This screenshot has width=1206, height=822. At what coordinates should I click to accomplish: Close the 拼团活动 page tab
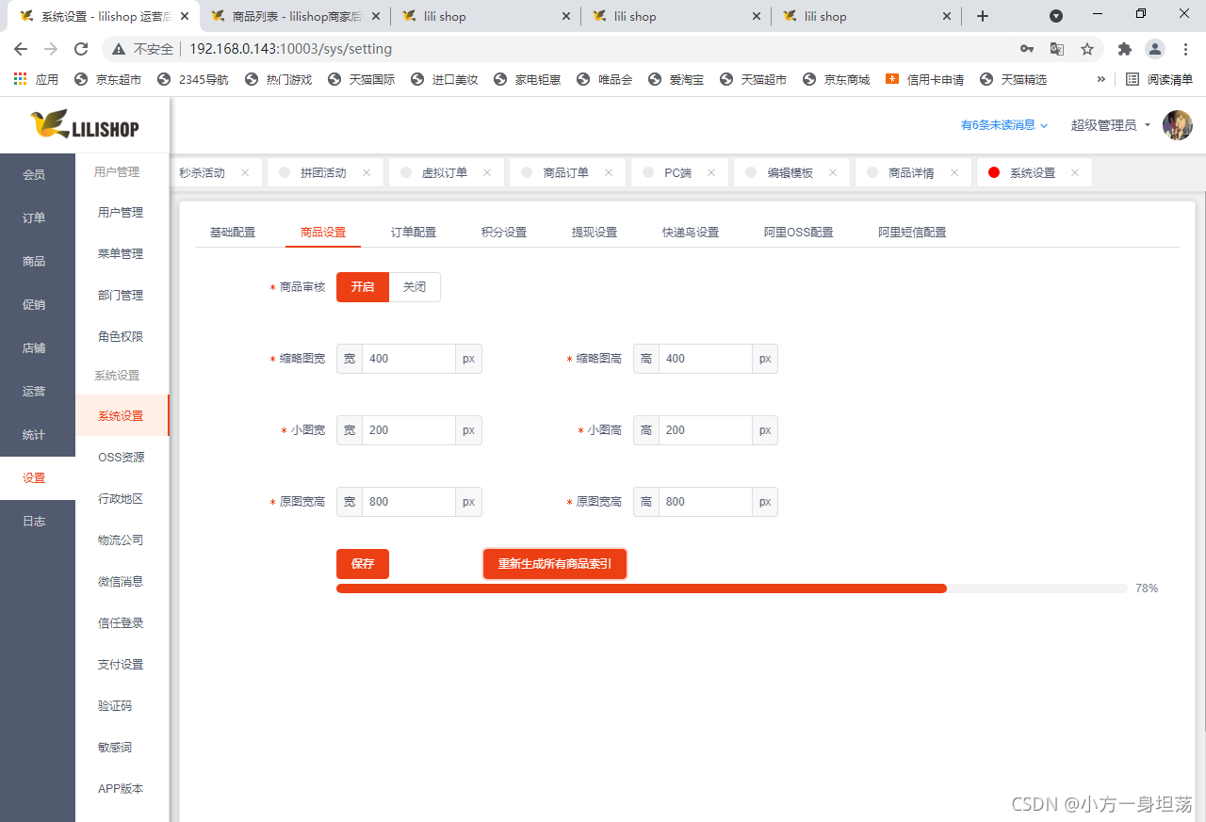[367, 172]
